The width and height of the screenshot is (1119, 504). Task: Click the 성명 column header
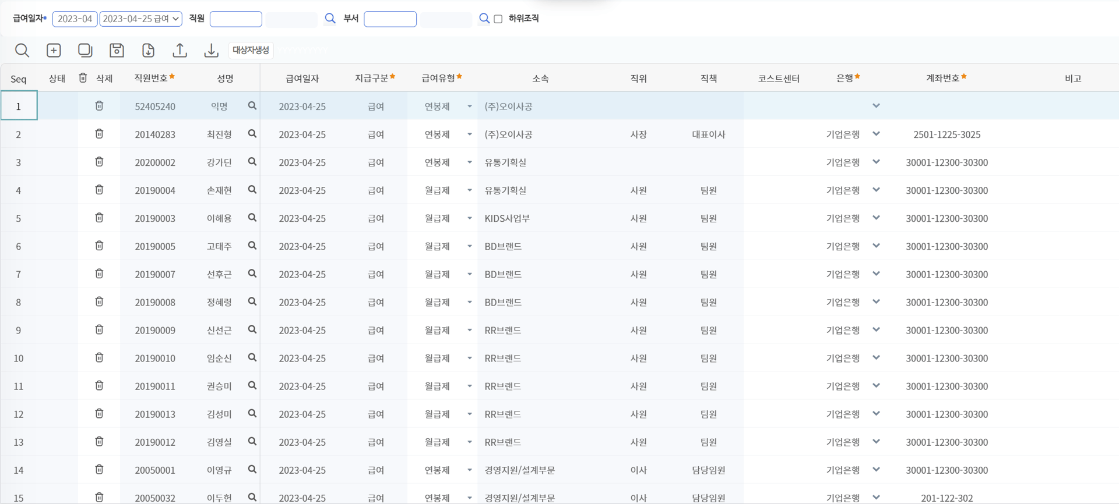(225, 79)
